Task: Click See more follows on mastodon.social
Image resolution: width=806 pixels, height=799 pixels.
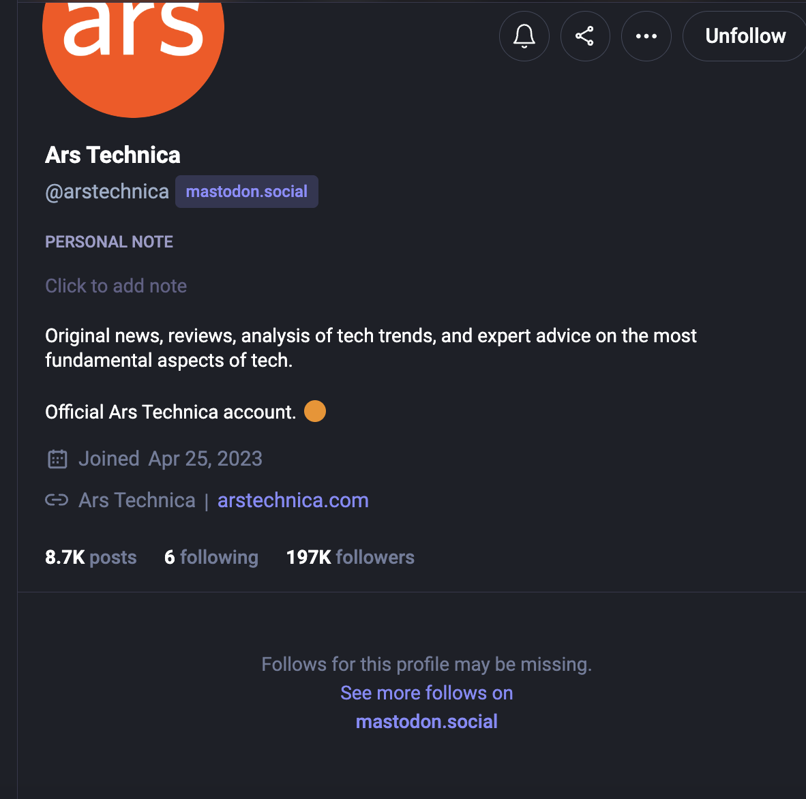Action: click(427, 707)
